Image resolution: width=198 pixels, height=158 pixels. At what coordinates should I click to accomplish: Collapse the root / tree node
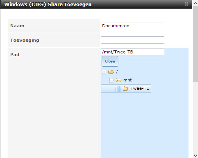104,72
